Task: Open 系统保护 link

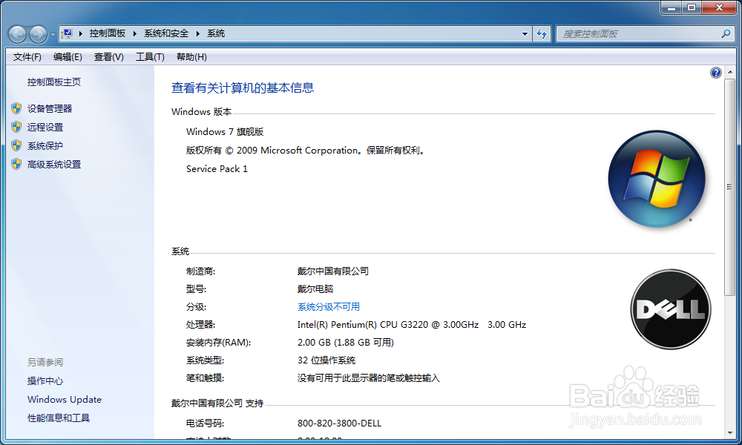Action: (x=45, y=146)
